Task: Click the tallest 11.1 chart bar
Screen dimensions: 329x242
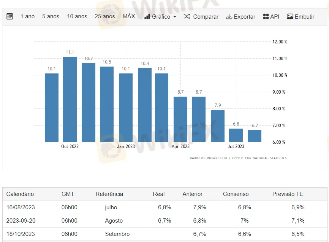Action: pos(70,99)
